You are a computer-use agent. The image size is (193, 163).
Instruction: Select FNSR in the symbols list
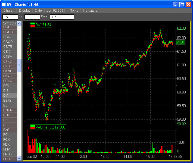pos(10,154)
